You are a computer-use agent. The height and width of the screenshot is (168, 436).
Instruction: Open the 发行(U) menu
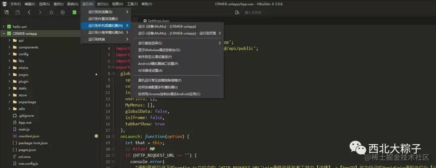103,4
